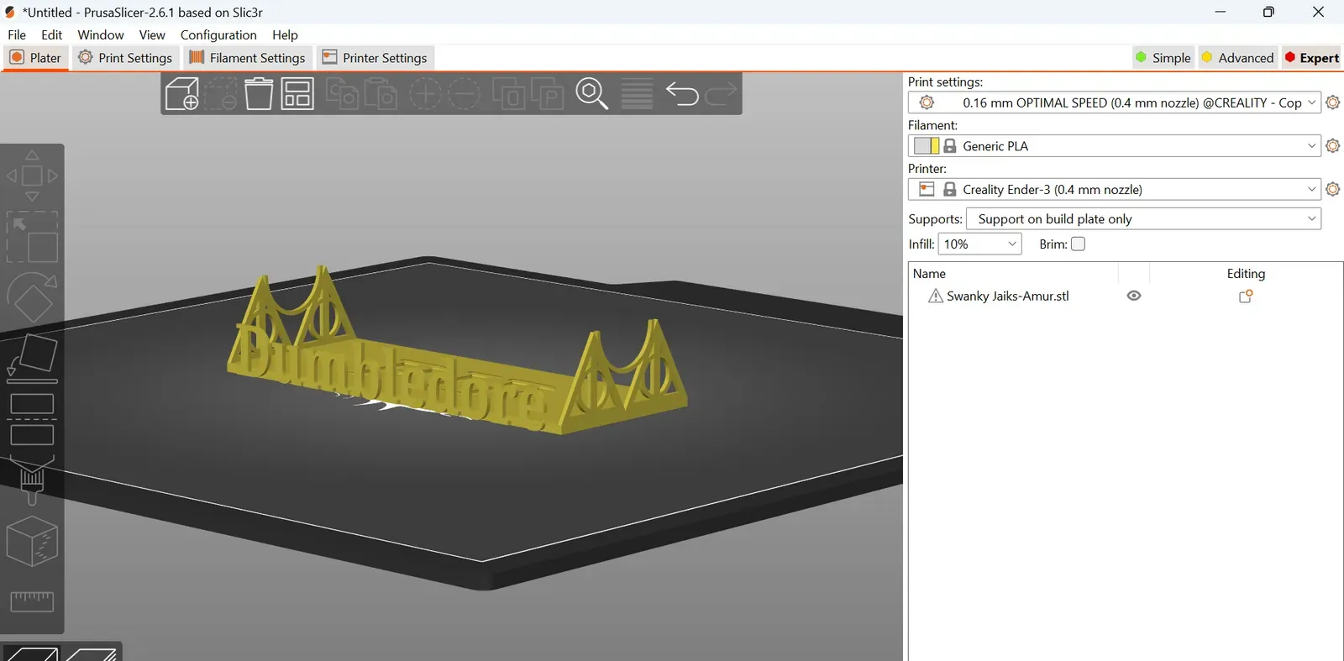
Task: Open the View menu
Action: pyautogui.click(x=152, y=34)
